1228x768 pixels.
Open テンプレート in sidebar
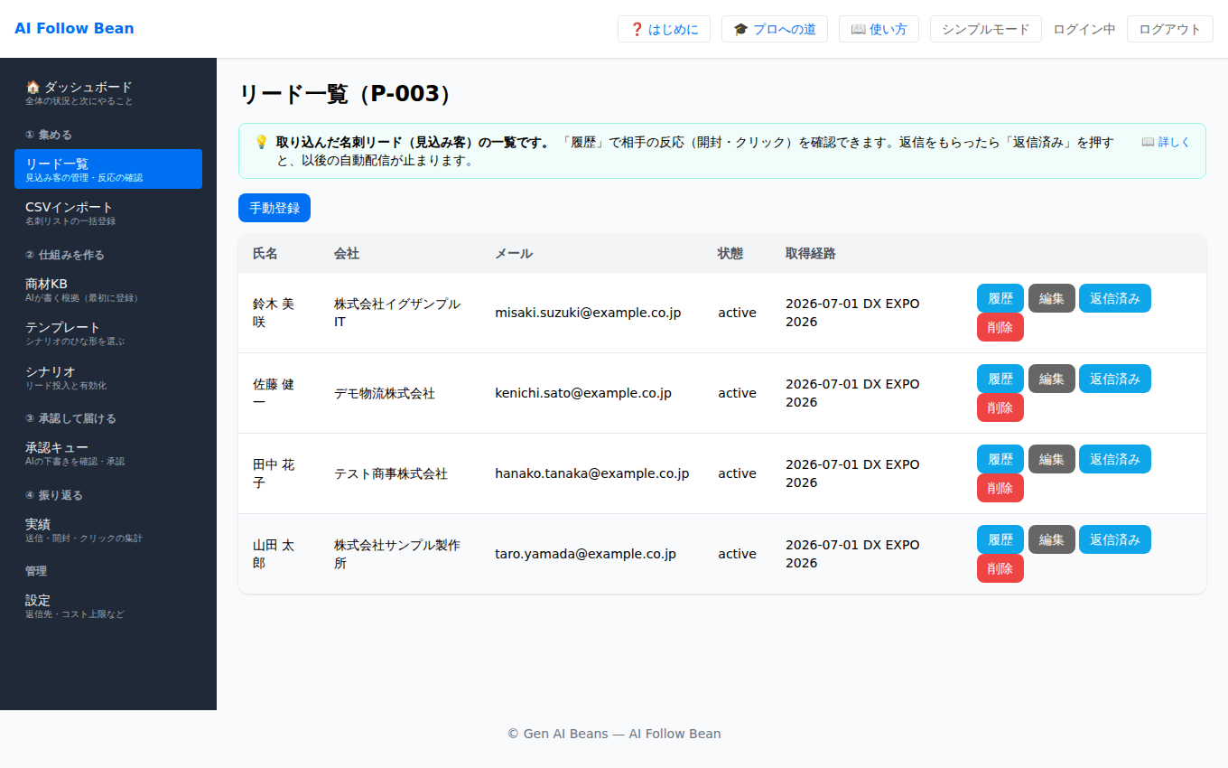(108, 332)
